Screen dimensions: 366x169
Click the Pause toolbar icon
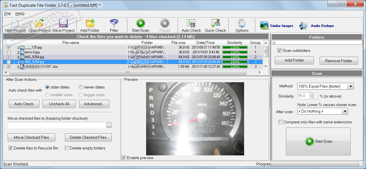[x=165, y=26]
